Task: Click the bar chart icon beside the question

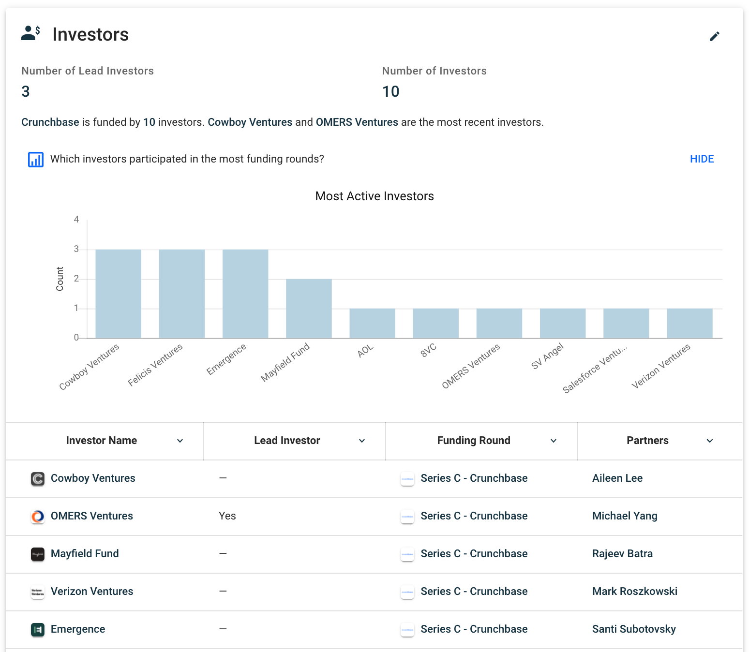Action: [36, 159]
